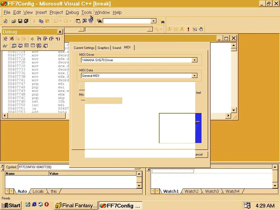Screen dimensions: 280x210
Task: Open the Project menu
Action: tap(56, 13)
